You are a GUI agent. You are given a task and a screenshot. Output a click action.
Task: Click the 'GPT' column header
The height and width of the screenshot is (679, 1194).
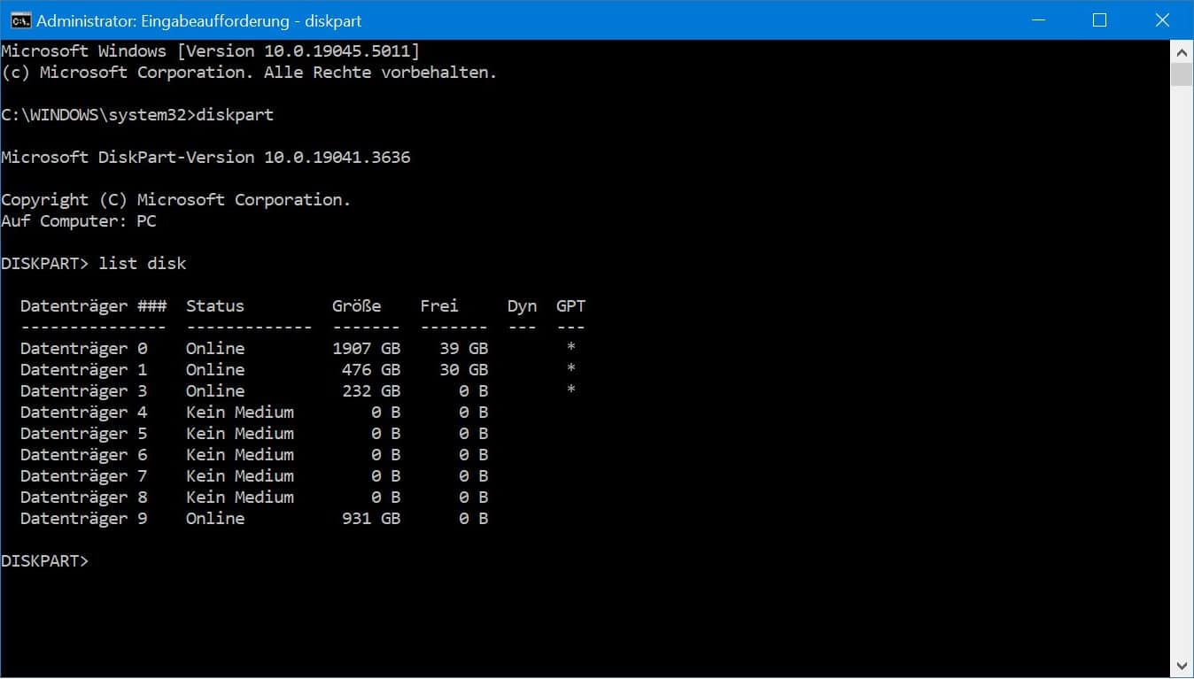click(x=570, y=306)
